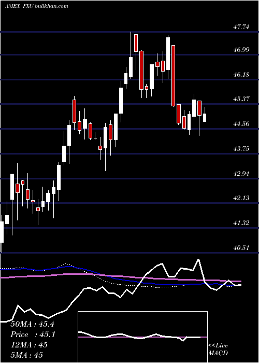Image resolution: width=259 pixels, height=363 pixels.
Task: Select the 42.13 price axis label
Action: tap(241, 198)
